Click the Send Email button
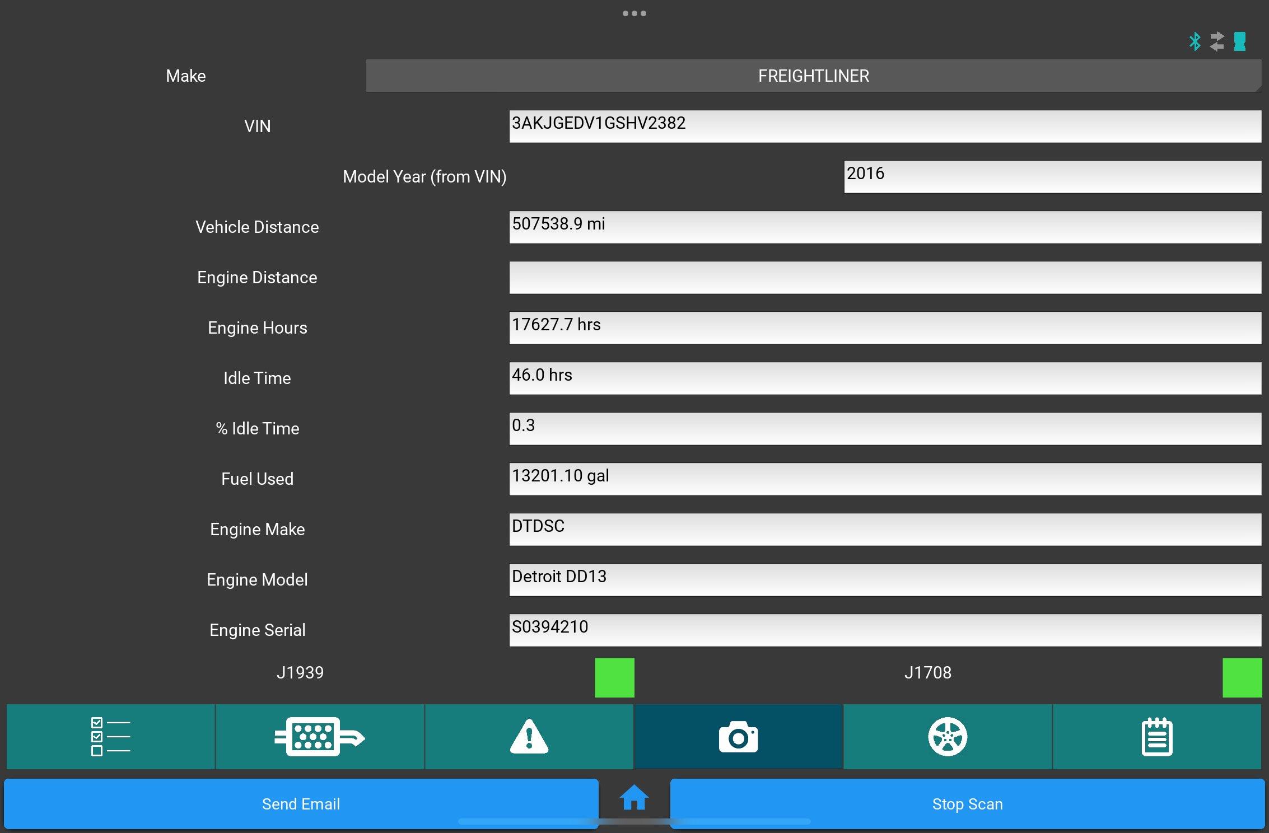 300,803
